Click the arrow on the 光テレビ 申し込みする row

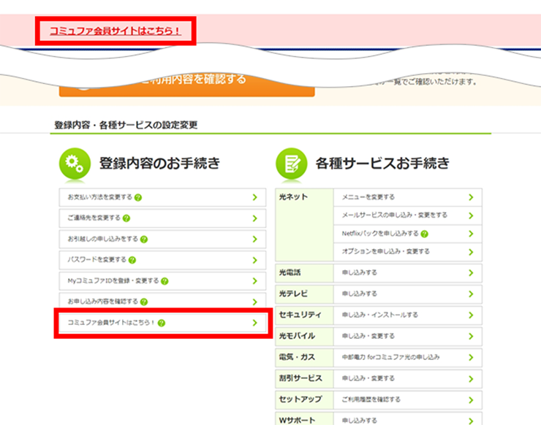coord(471,294)
